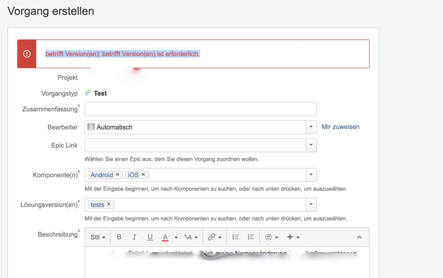The height and width of the screenshot is (278, 443).
Task: Click the Epic help text below Epic Link
Action: click(171, 159)
